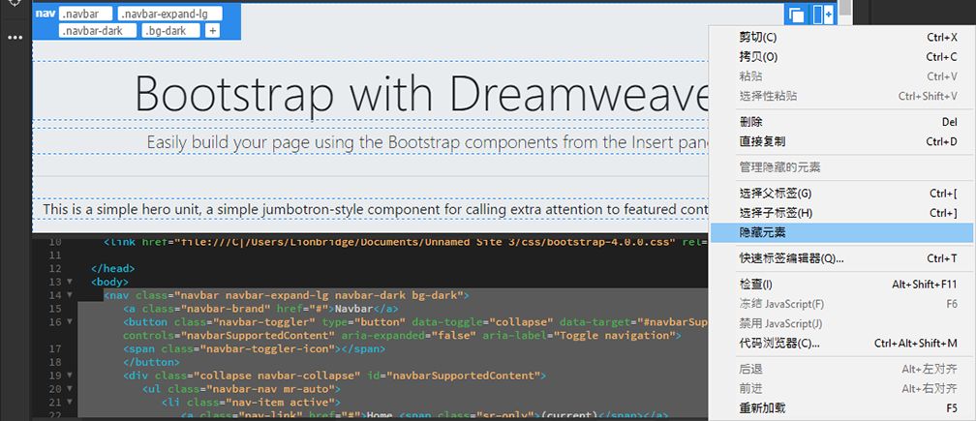Select the .navbar class tag

(86, 14)
